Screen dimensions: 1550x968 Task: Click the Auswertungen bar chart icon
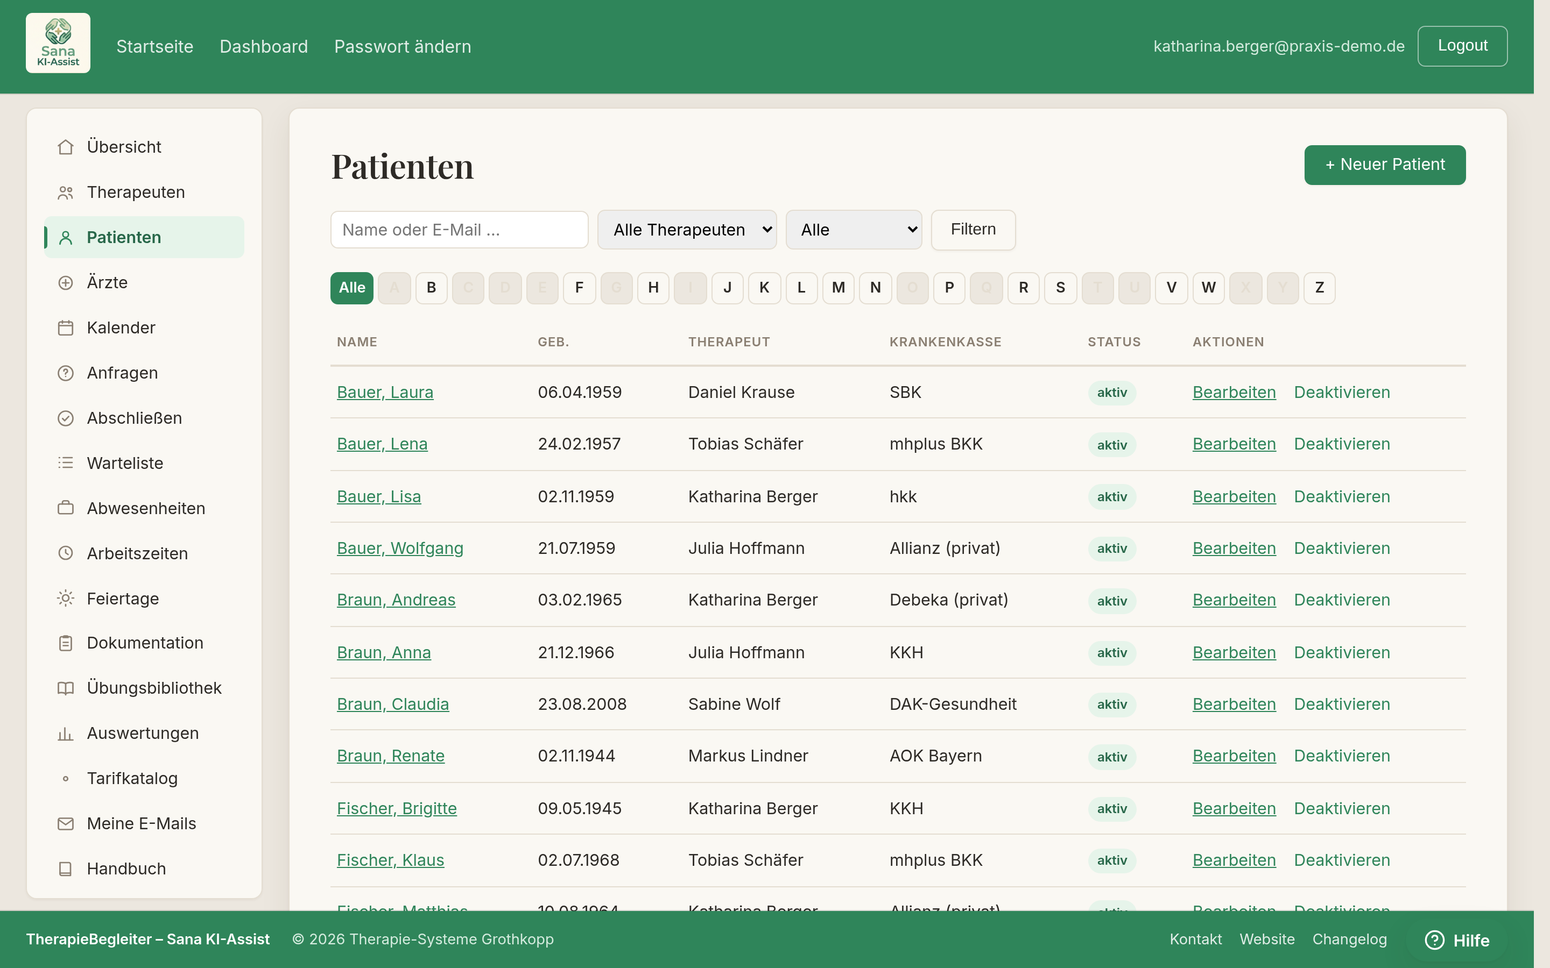65,734
